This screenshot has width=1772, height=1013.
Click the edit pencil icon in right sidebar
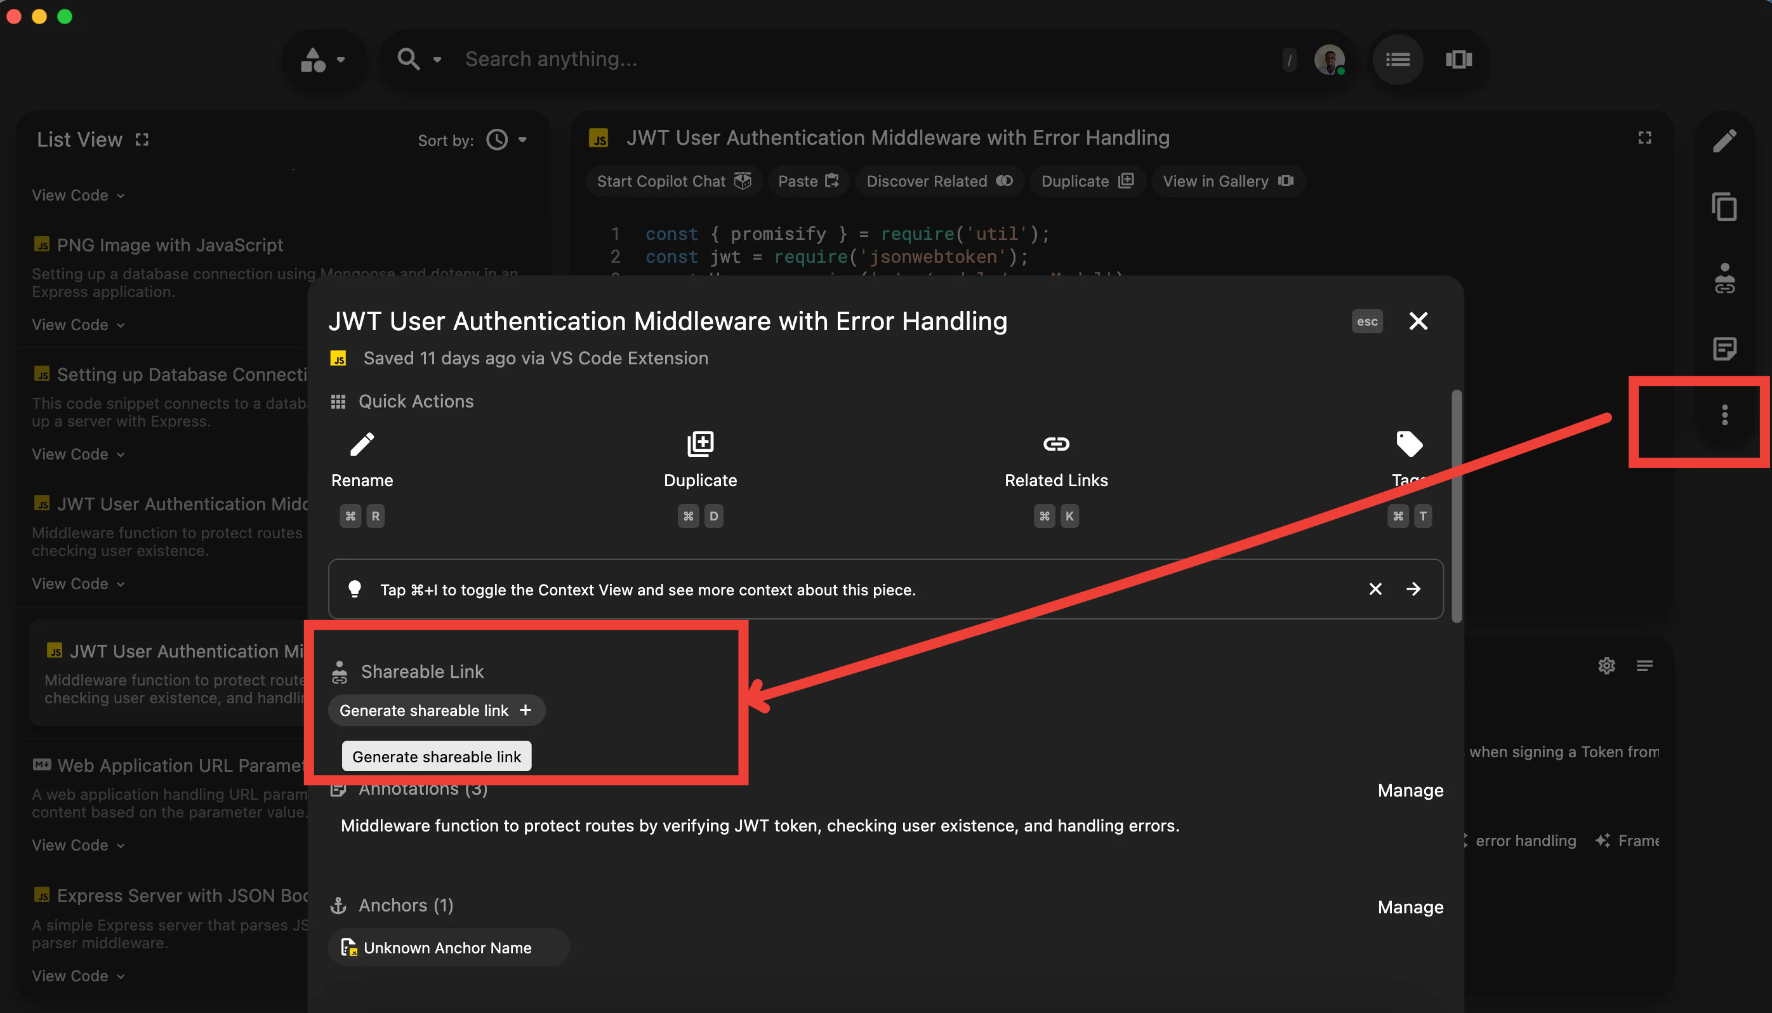point(1724,140)
